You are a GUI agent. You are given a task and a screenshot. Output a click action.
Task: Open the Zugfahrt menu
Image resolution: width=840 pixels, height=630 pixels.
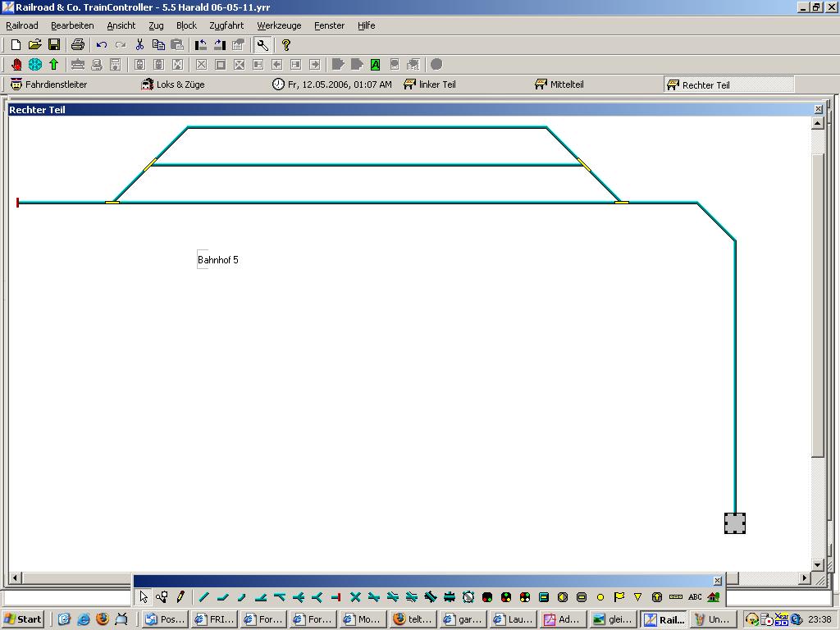tap(226, 25)
